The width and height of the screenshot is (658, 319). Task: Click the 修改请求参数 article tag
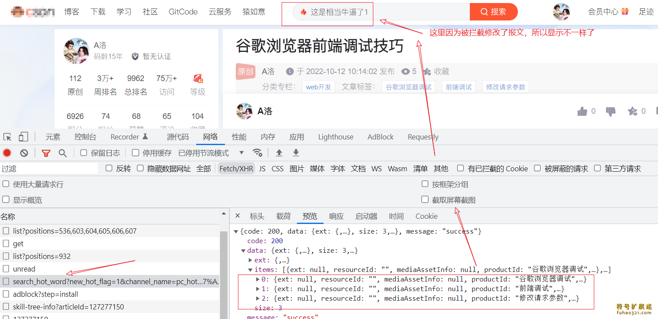click(x=506, y=87)
